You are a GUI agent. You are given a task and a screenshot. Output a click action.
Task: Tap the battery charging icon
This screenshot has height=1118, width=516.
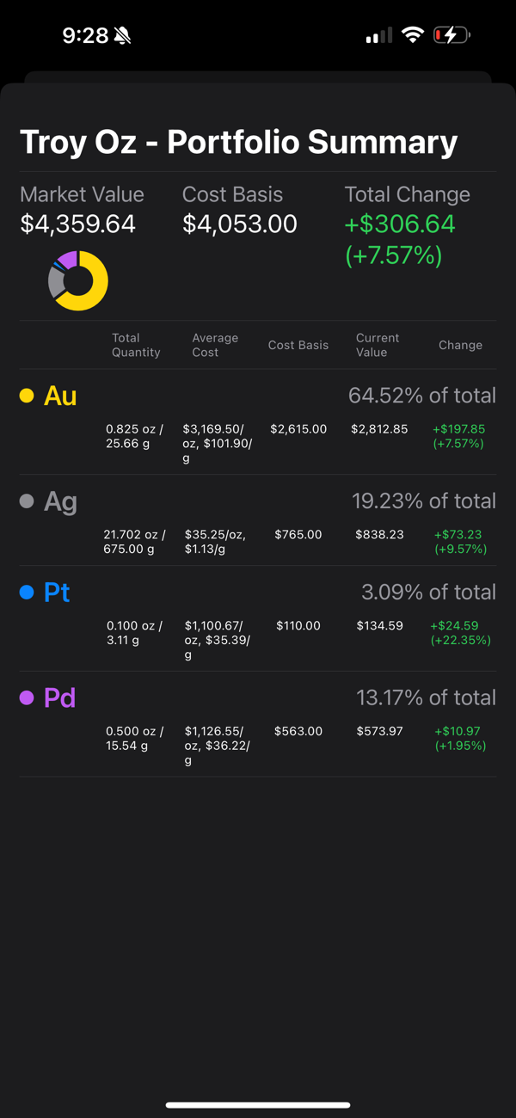pos(451,35)
